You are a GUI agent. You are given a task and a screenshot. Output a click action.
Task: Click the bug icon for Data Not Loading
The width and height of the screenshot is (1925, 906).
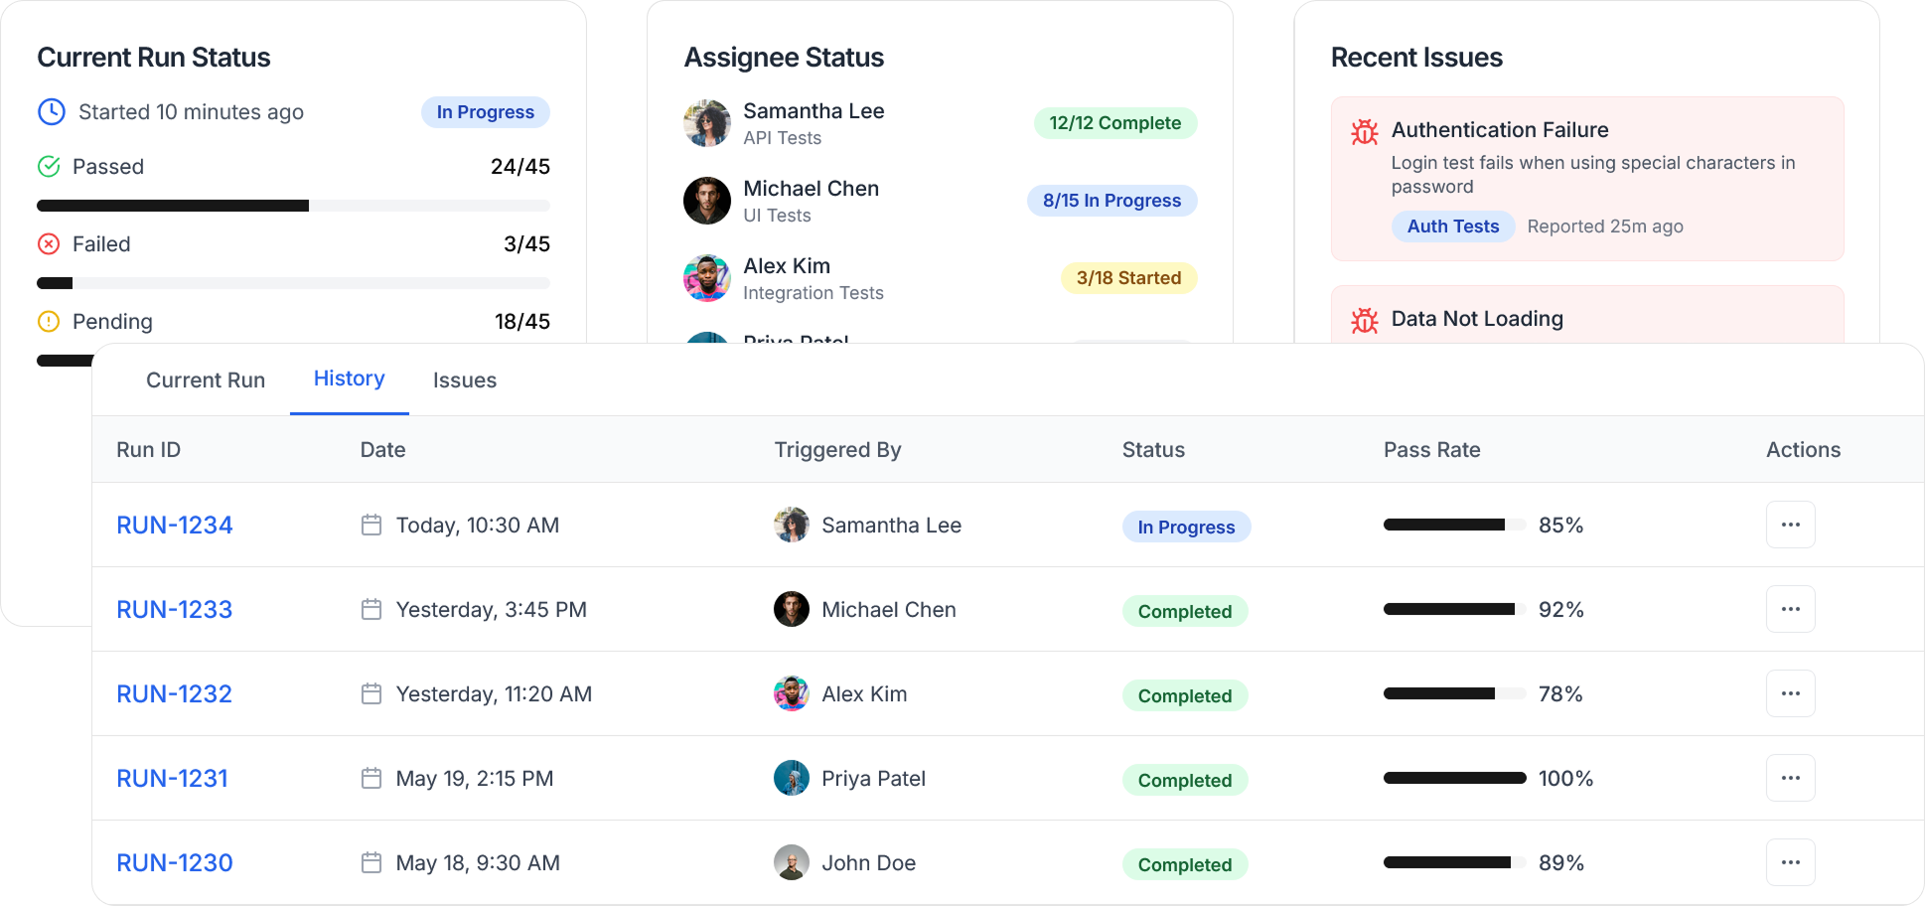(1365, 320)
